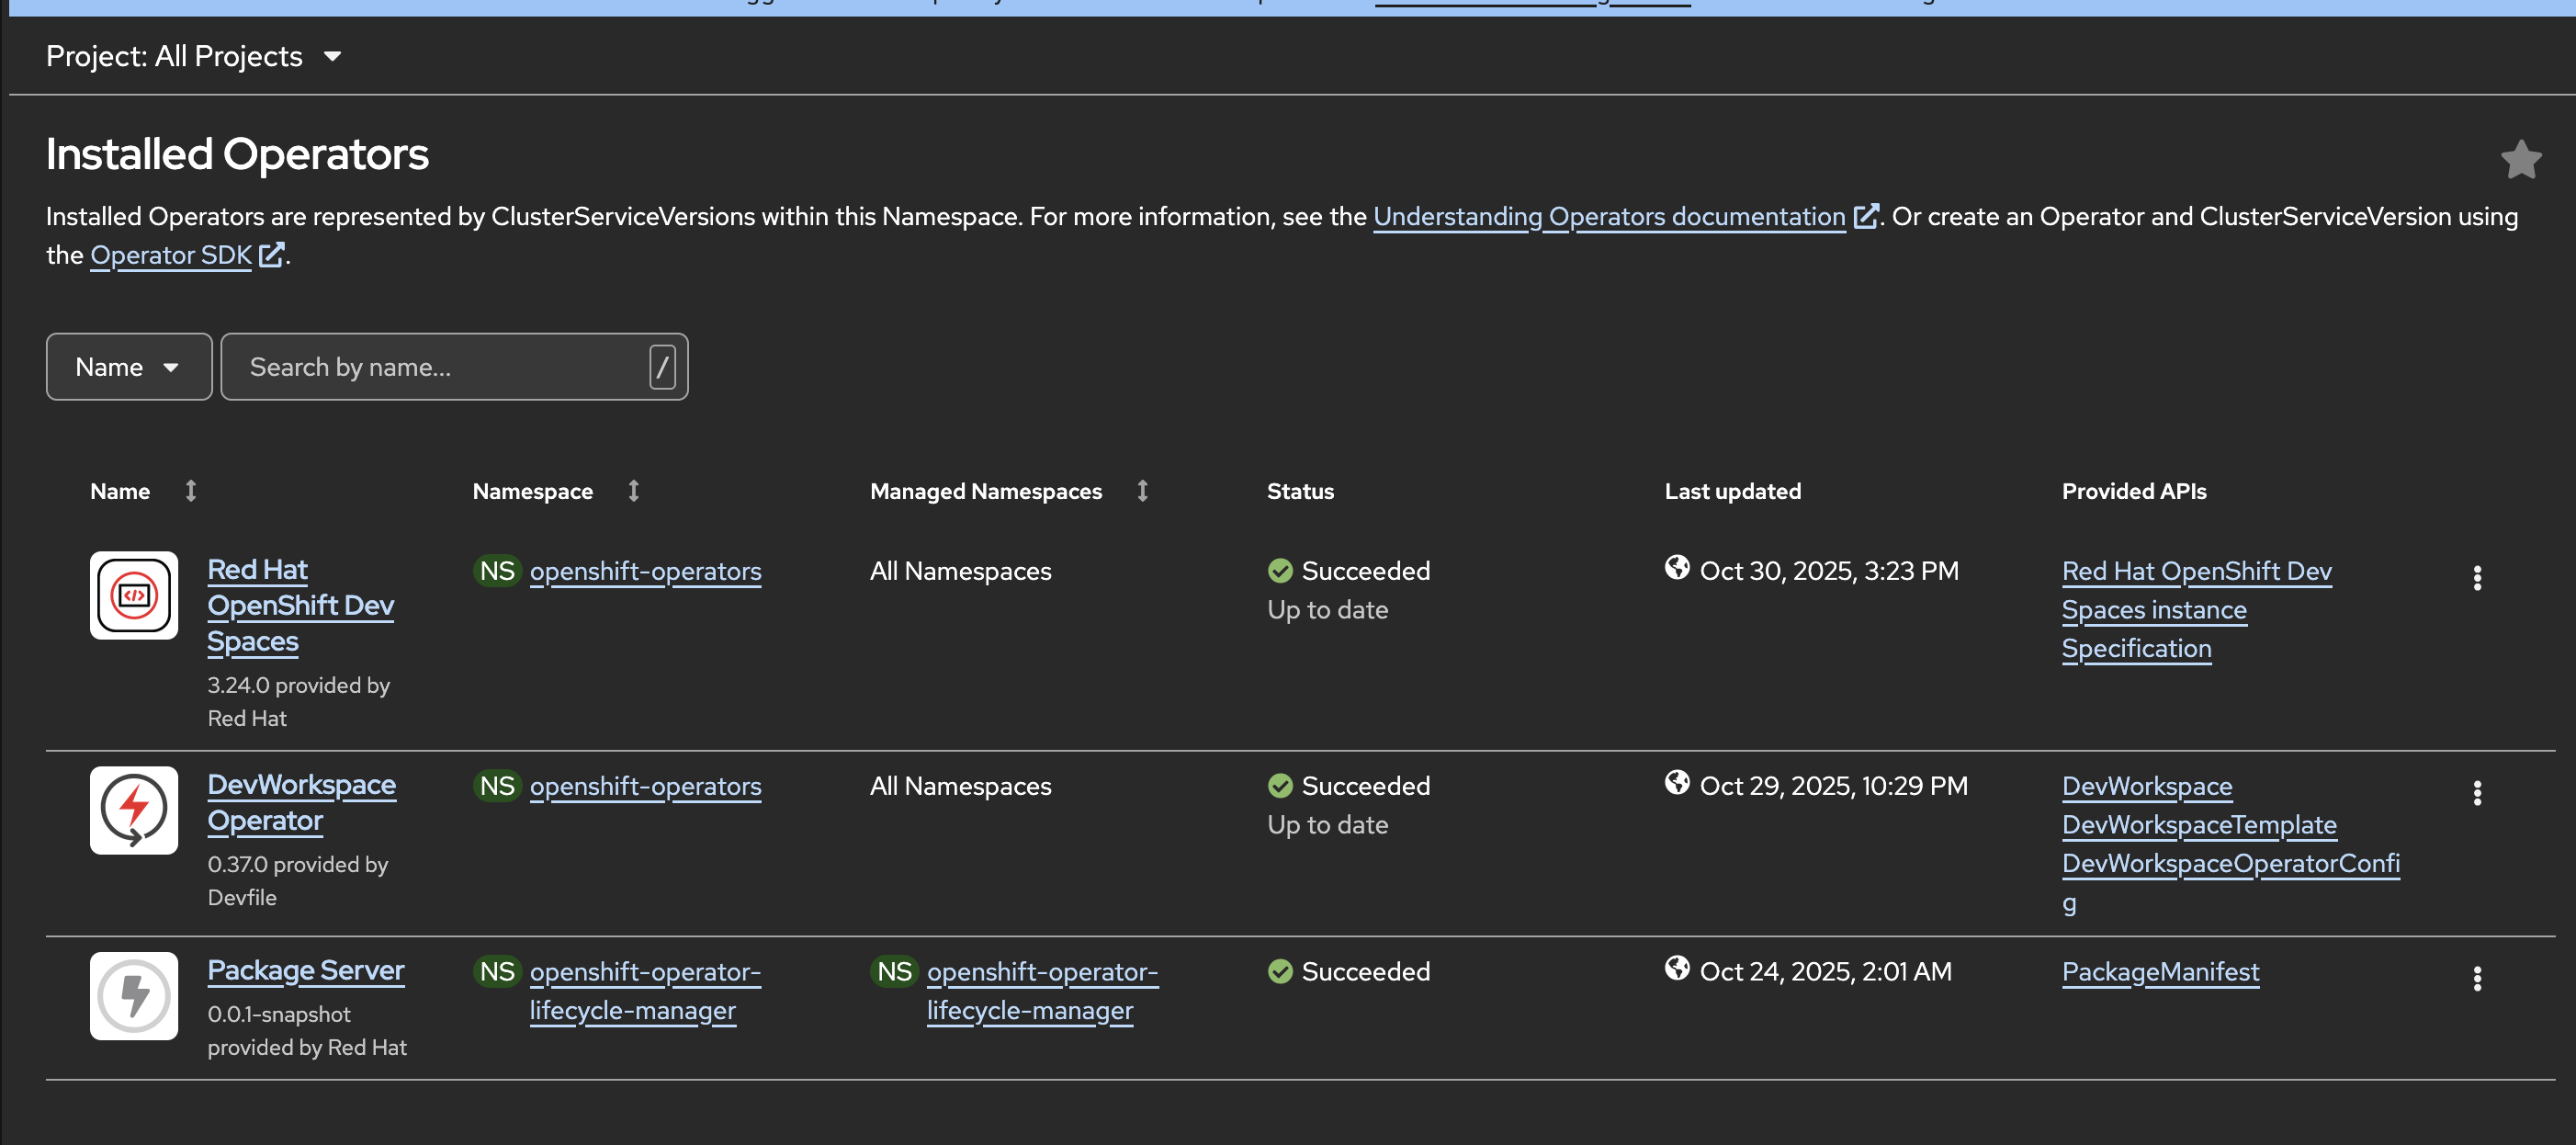Click the favorite star icon
Screen dimensions: 2576x1145
[2520, 160]
